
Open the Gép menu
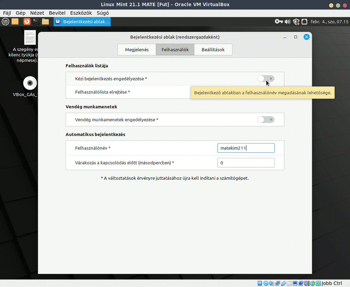coord(20,13)
